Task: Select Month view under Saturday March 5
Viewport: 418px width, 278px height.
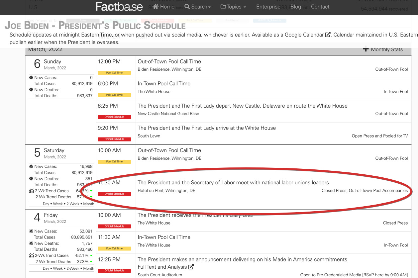Action: 89,204
